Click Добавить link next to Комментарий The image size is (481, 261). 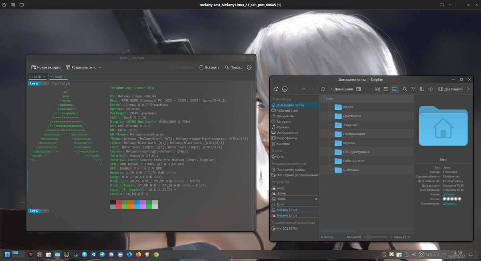click(450, 204)
